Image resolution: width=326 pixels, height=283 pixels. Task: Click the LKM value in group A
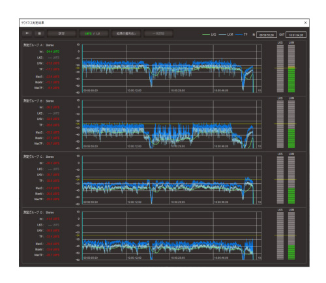point(53,63)
